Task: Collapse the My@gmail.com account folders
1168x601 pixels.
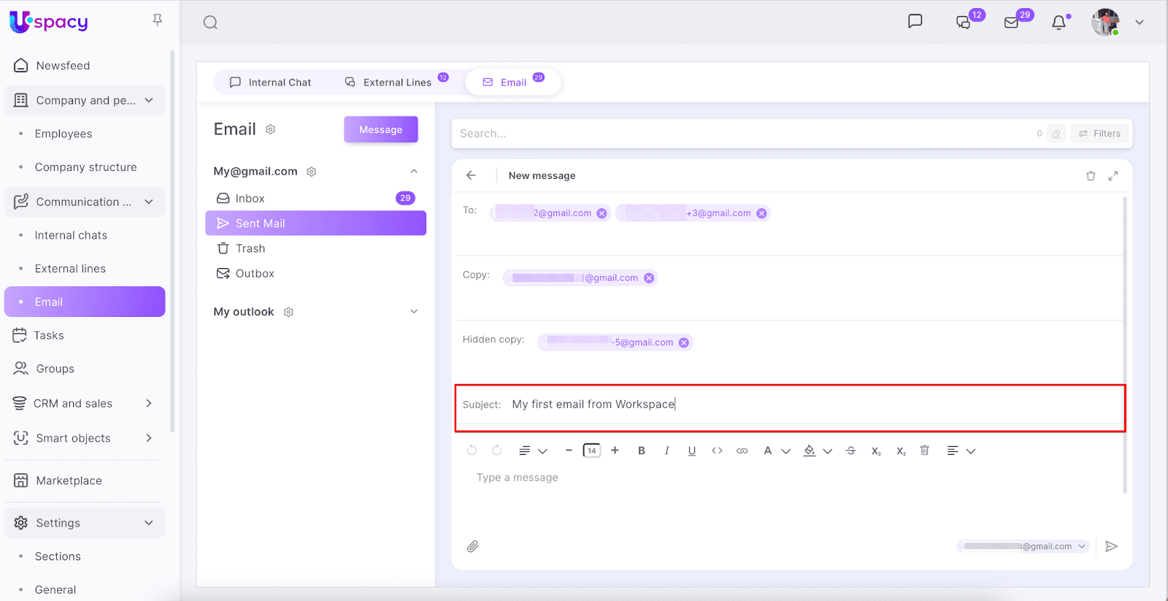Action: 414,172
